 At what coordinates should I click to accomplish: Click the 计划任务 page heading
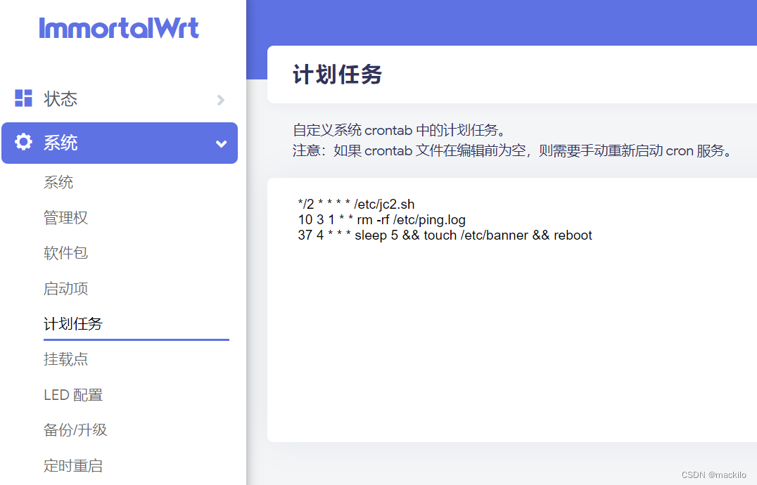pyautogui.click(x=338, y=75)
